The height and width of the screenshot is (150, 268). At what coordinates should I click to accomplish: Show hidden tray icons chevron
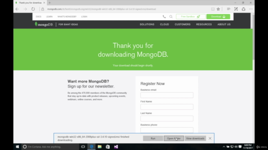click(x=224, y=147)
